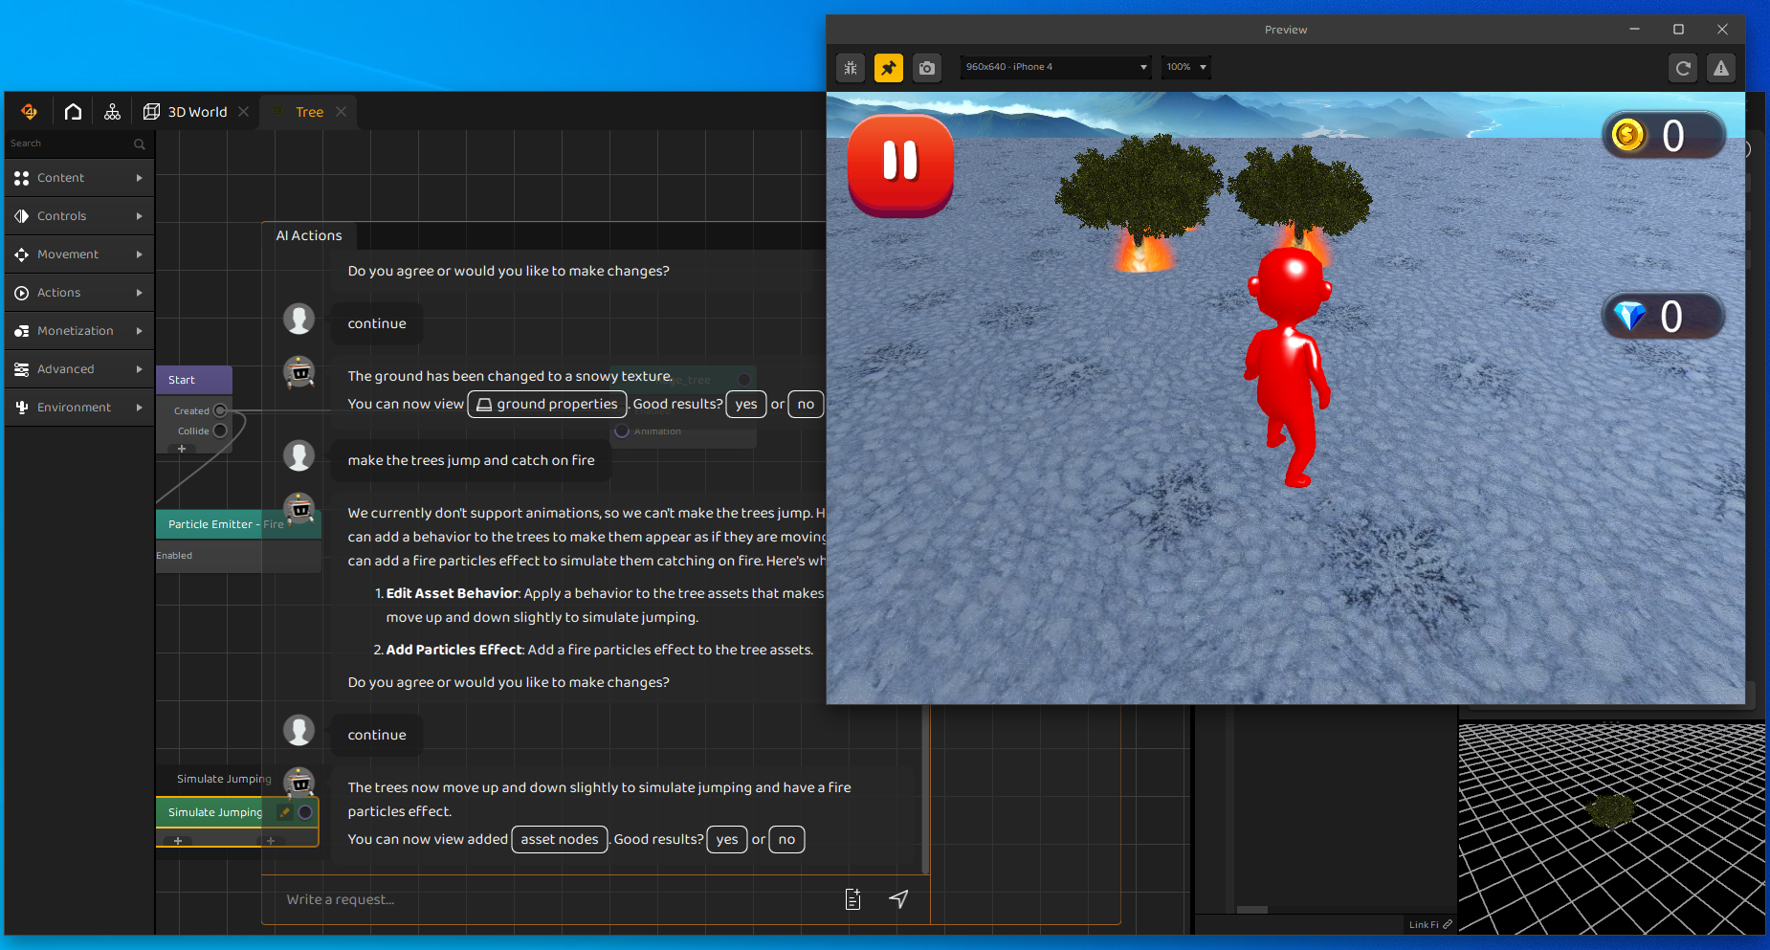This screenshot has width=1770, height=950.
Task: Click the Movement category icon
Action: (x=22, y=254)
